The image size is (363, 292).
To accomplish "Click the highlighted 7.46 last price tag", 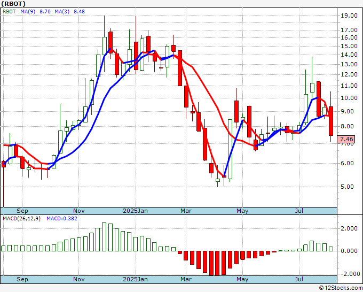I will [x=346, y=139].
